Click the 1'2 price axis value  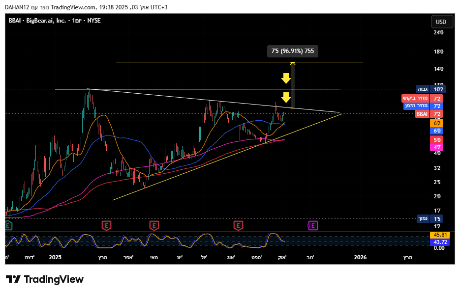tap(437, 226)
